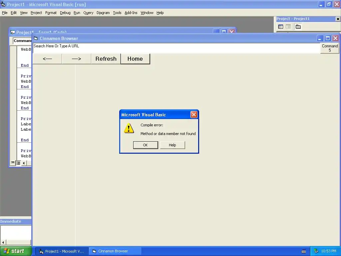Viewport: 341px width, 256px height.
Task: Switch to Cinnamon Browser taskbar button
Action: coord(115,251)
